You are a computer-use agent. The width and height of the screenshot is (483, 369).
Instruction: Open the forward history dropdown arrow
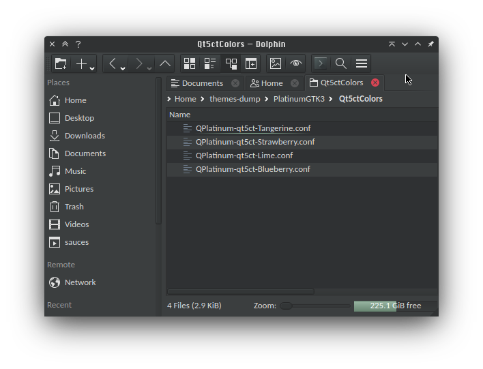pos(149,68)
